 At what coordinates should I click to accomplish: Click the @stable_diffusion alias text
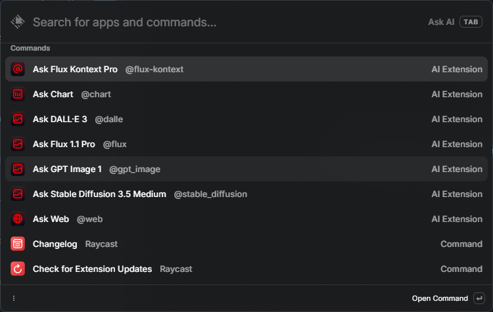210,194
